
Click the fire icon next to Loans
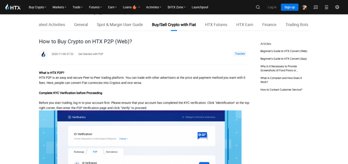point(135,7)
